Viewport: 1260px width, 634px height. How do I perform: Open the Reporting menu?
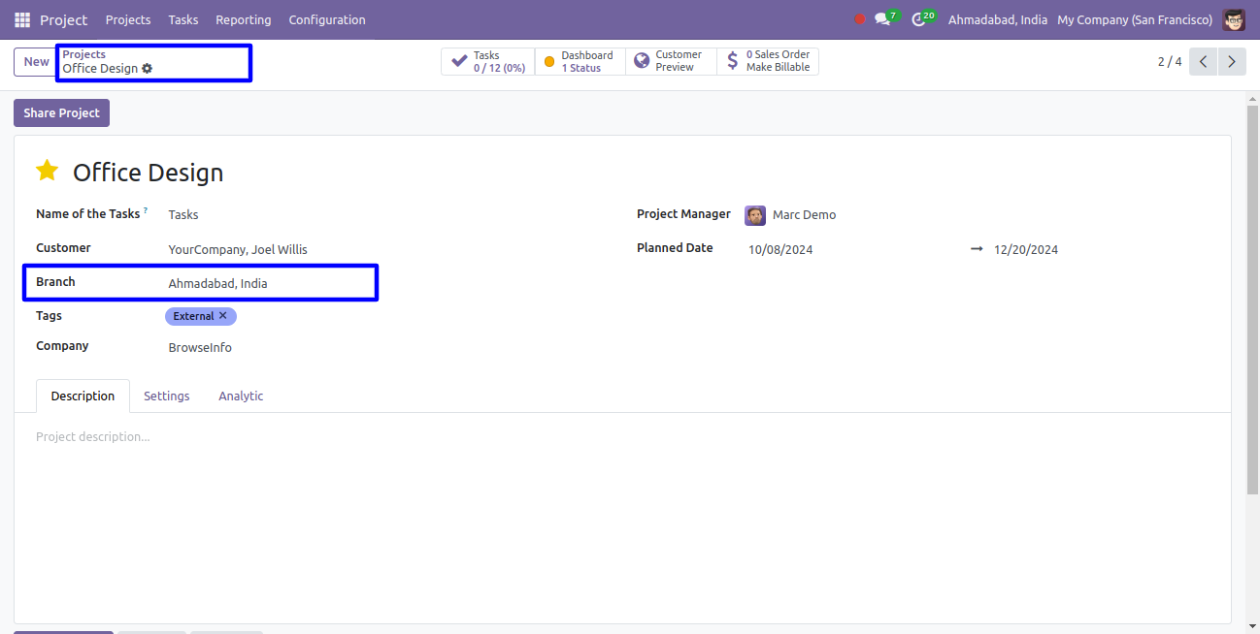[244, 19]
